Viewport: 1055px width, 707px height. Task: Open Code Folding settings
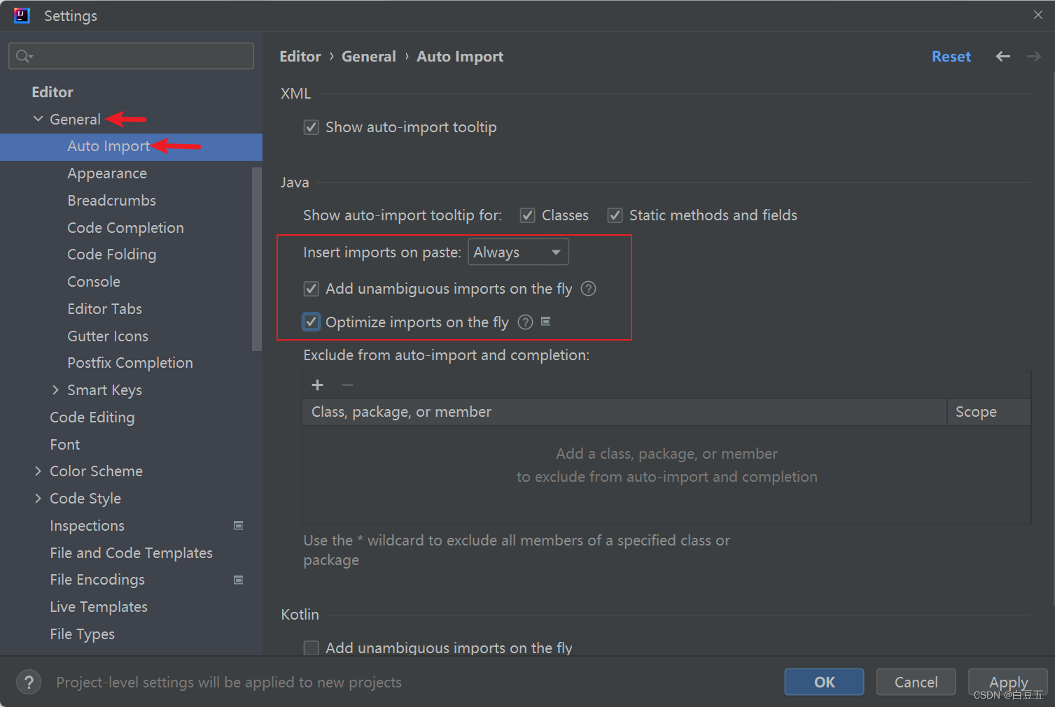pos(111,255)
